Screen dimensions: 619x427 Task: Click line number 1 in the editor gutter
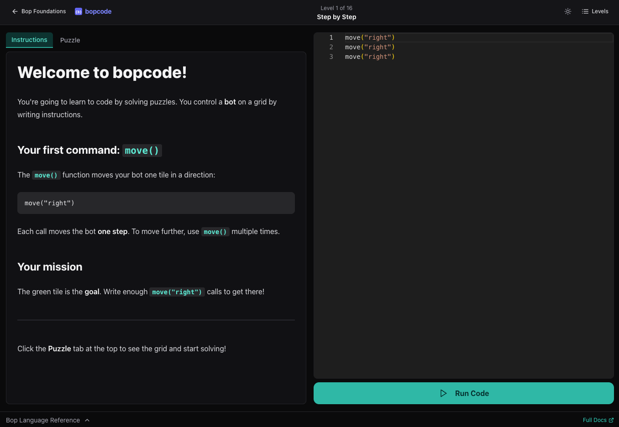(x=331, y=37)
